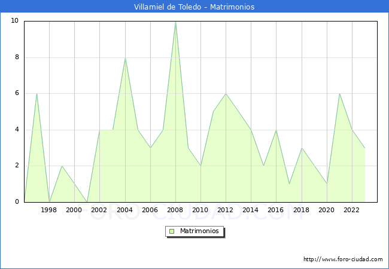
Task: Click the y-axis label 6
Action: point(17,93)
